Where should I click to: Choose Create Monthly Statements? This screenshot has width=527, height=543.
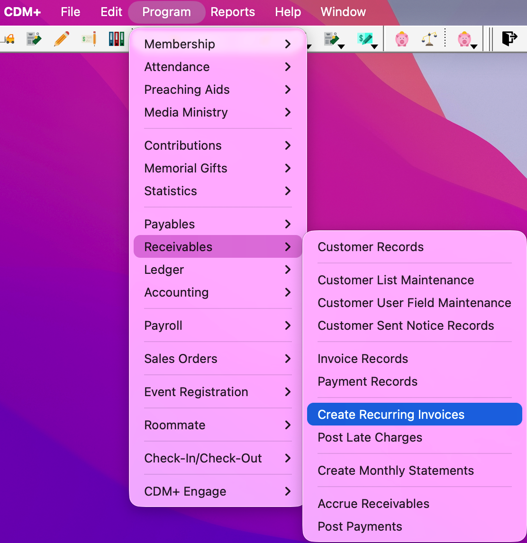coord(414,471)
